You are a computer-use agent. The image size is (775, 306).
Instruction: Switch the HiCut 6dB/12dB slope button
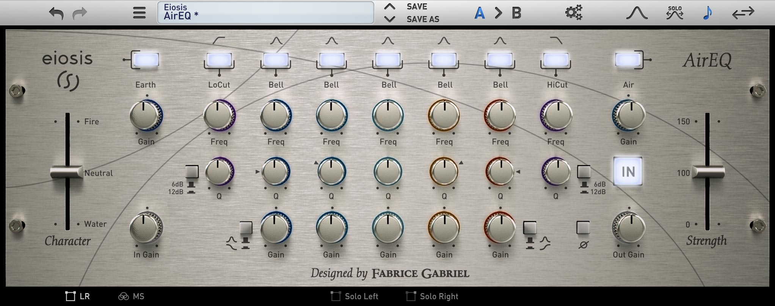(584, 171)
